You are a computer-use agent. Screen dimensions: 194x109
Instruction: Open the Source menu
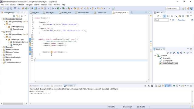13,5
